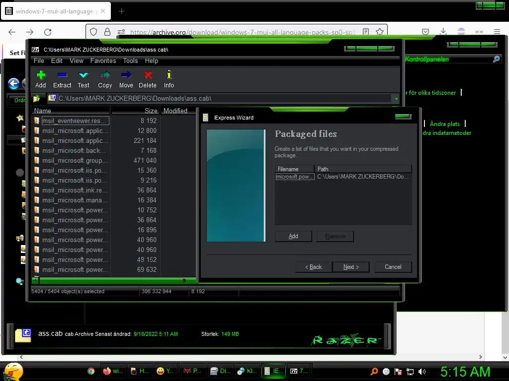Image resolution: width=509 pixels, height=381 pixels.
Task: Switch to the 7-Zip taskbar button
Action: click(299, 371)
